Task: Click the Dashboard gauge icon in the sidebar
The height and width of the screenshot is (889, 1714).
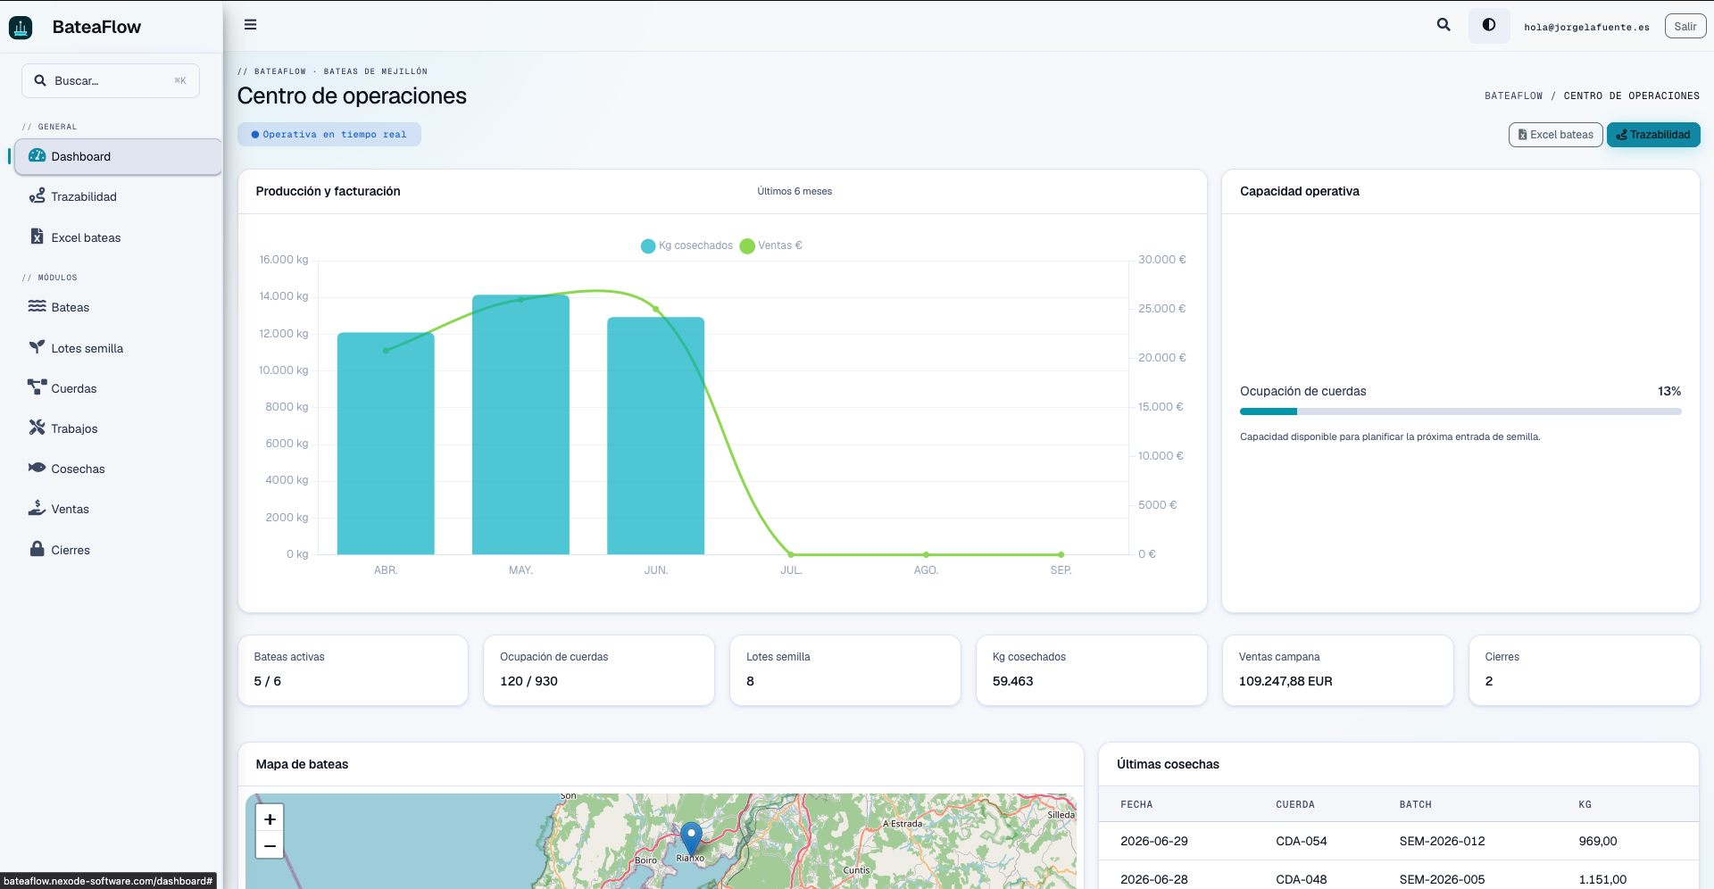Action: point(37,155)
